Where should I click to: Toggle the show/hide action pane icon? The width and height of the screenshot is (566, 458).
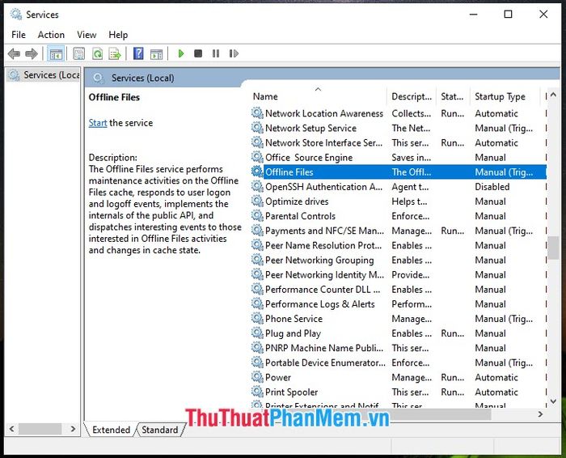point(156,54)
